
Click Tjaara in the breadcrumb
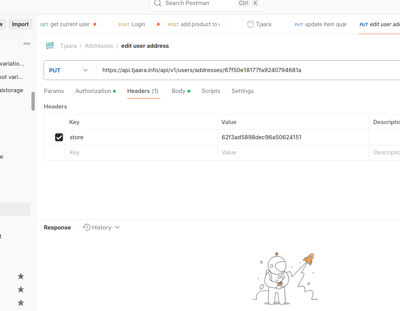pos(68,46)
